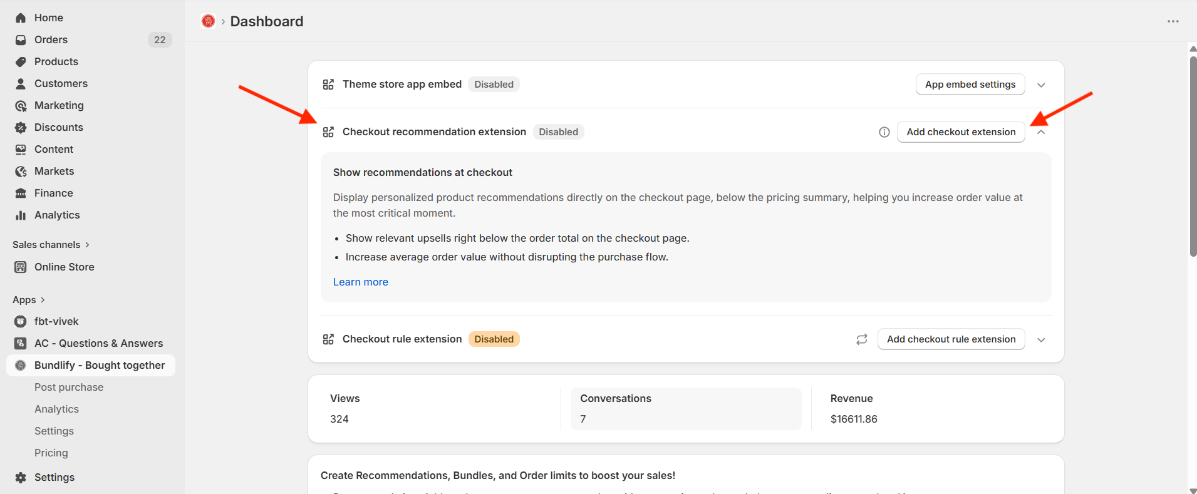Click the Discounts icon in sidebar
This screenshot has height=494, width=1197.
coord(21,128)
